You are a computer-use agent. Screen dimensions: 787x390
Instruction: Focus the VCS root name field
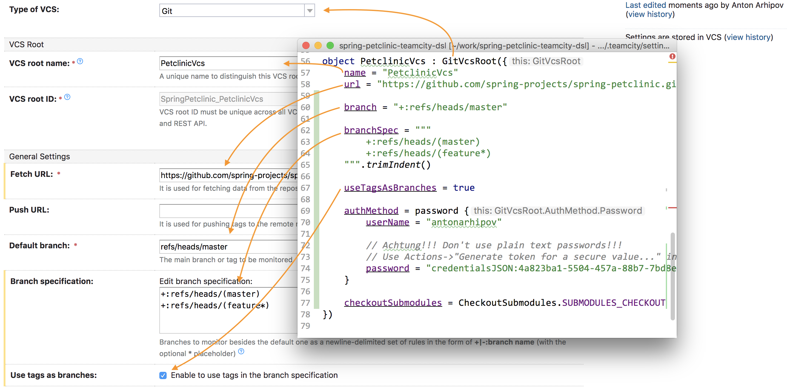point(228,63)
